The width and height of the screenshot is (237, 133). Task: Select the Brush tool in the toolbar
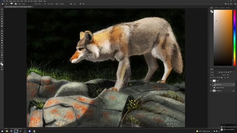[x=2, y=28]
